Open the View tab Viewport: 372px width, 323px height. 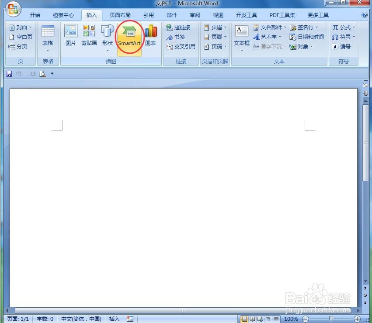218,15
